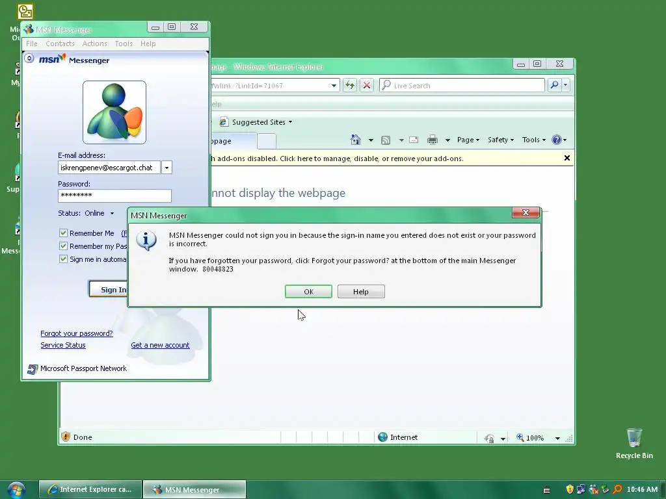The height and width of the screenshot is (499, 666).
Task: Open the search provider dropdown arrow
Action: tap(565, 85)
